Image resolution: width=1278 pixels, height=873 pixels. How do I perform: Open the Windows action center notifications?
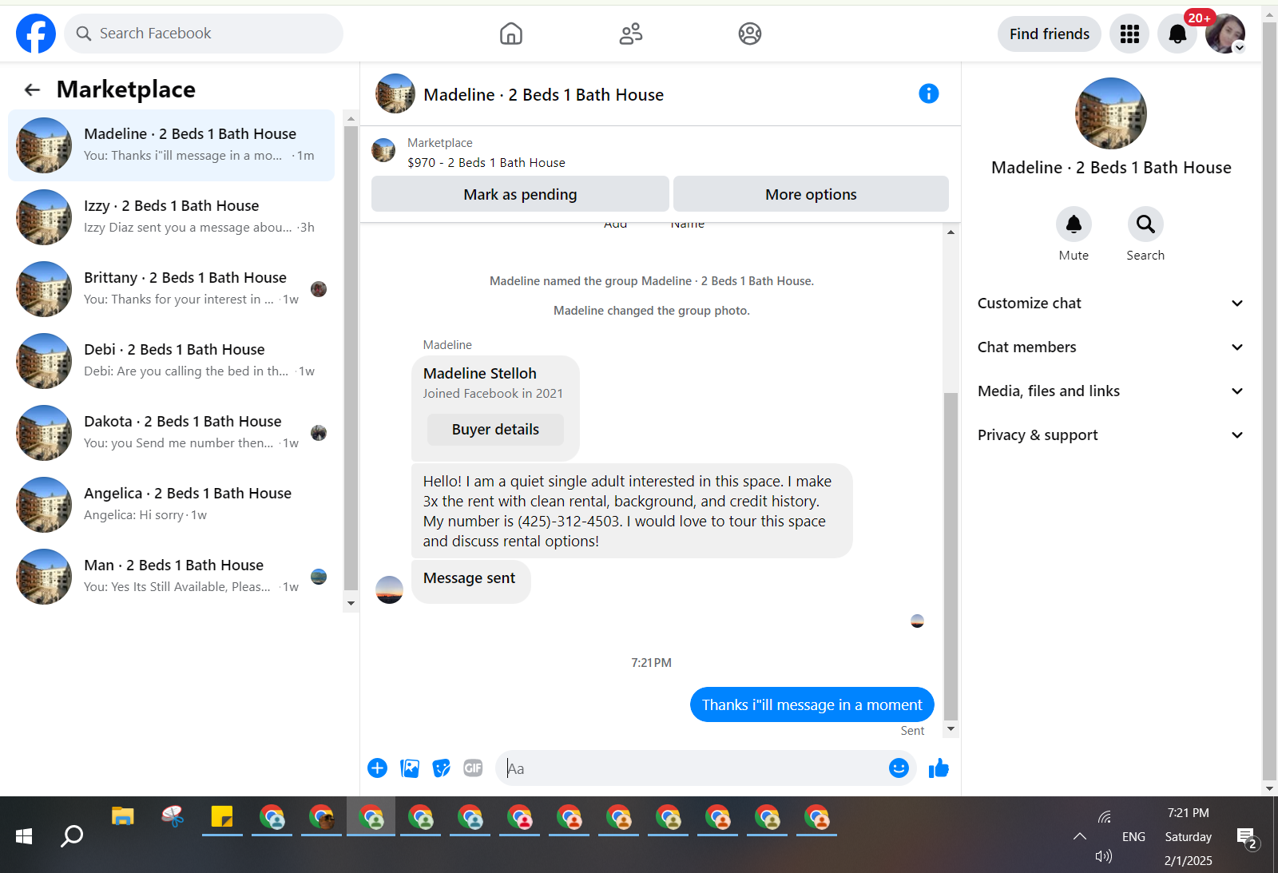pos(1248,837)
